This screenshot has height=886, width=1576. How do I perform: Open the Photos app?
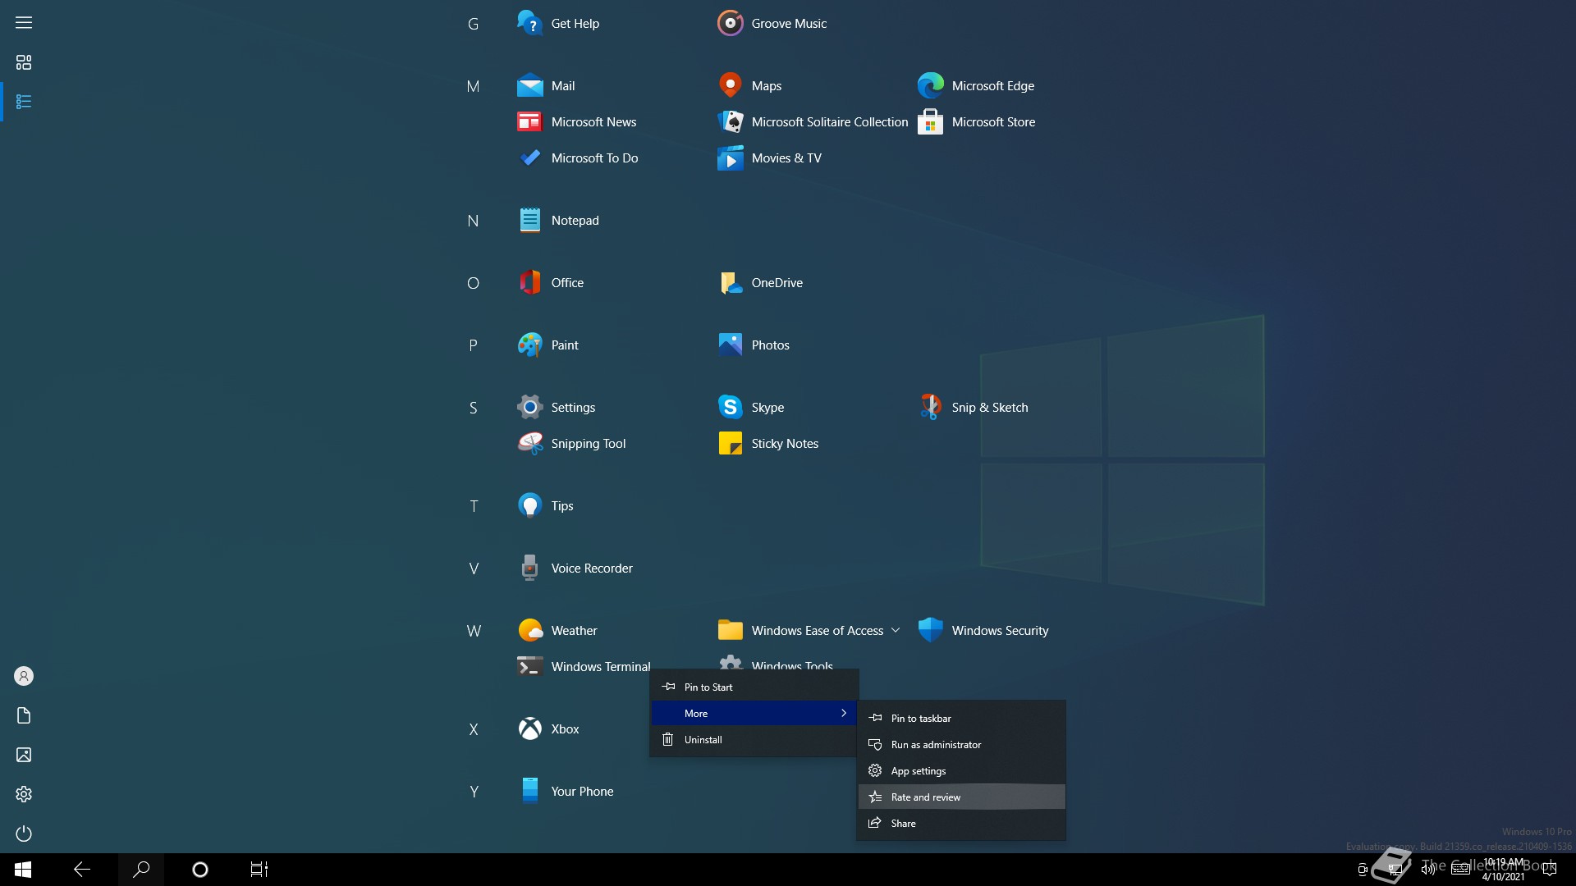(x=754, y=345)
